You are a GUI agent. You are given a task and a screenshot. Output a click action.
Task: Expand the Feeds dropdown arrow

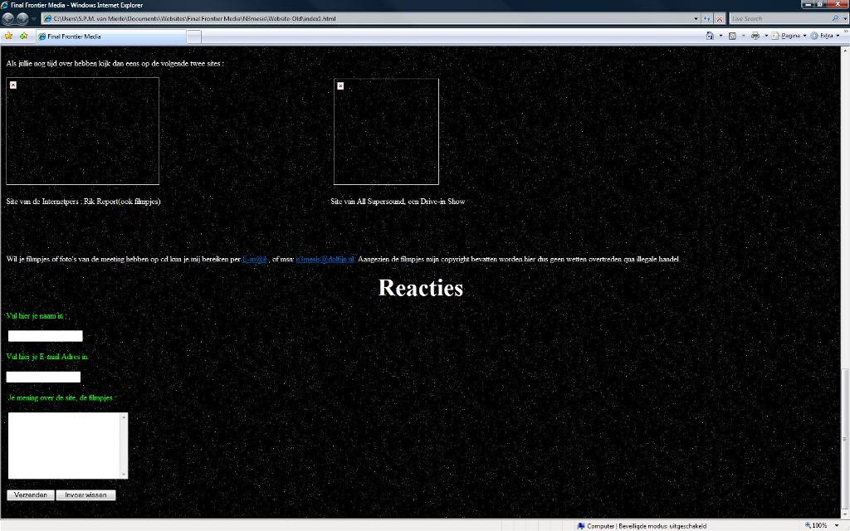click(743, 36)
